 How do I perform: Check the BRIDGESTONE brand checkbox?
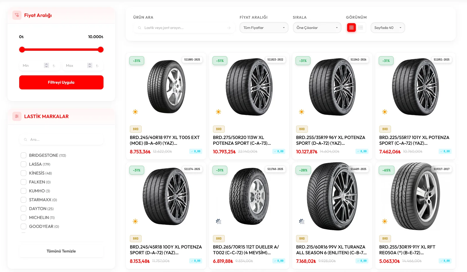point(24,155)
